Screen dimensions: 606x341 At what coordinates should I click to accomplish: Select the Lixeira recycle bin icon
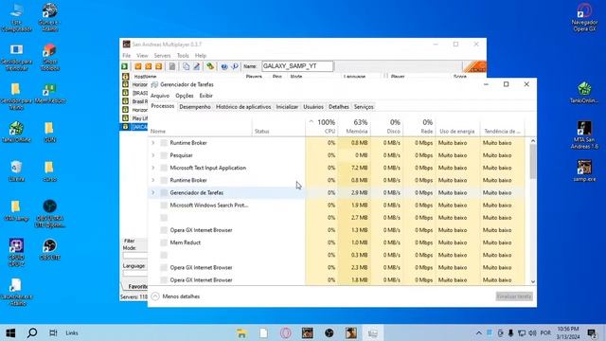pos(16,171)
